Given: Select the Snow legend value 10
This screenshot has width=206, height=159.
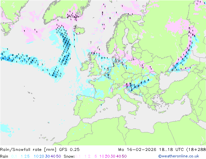Looking at the screenshot, I should pyautogui.click(x=102, y=156).
